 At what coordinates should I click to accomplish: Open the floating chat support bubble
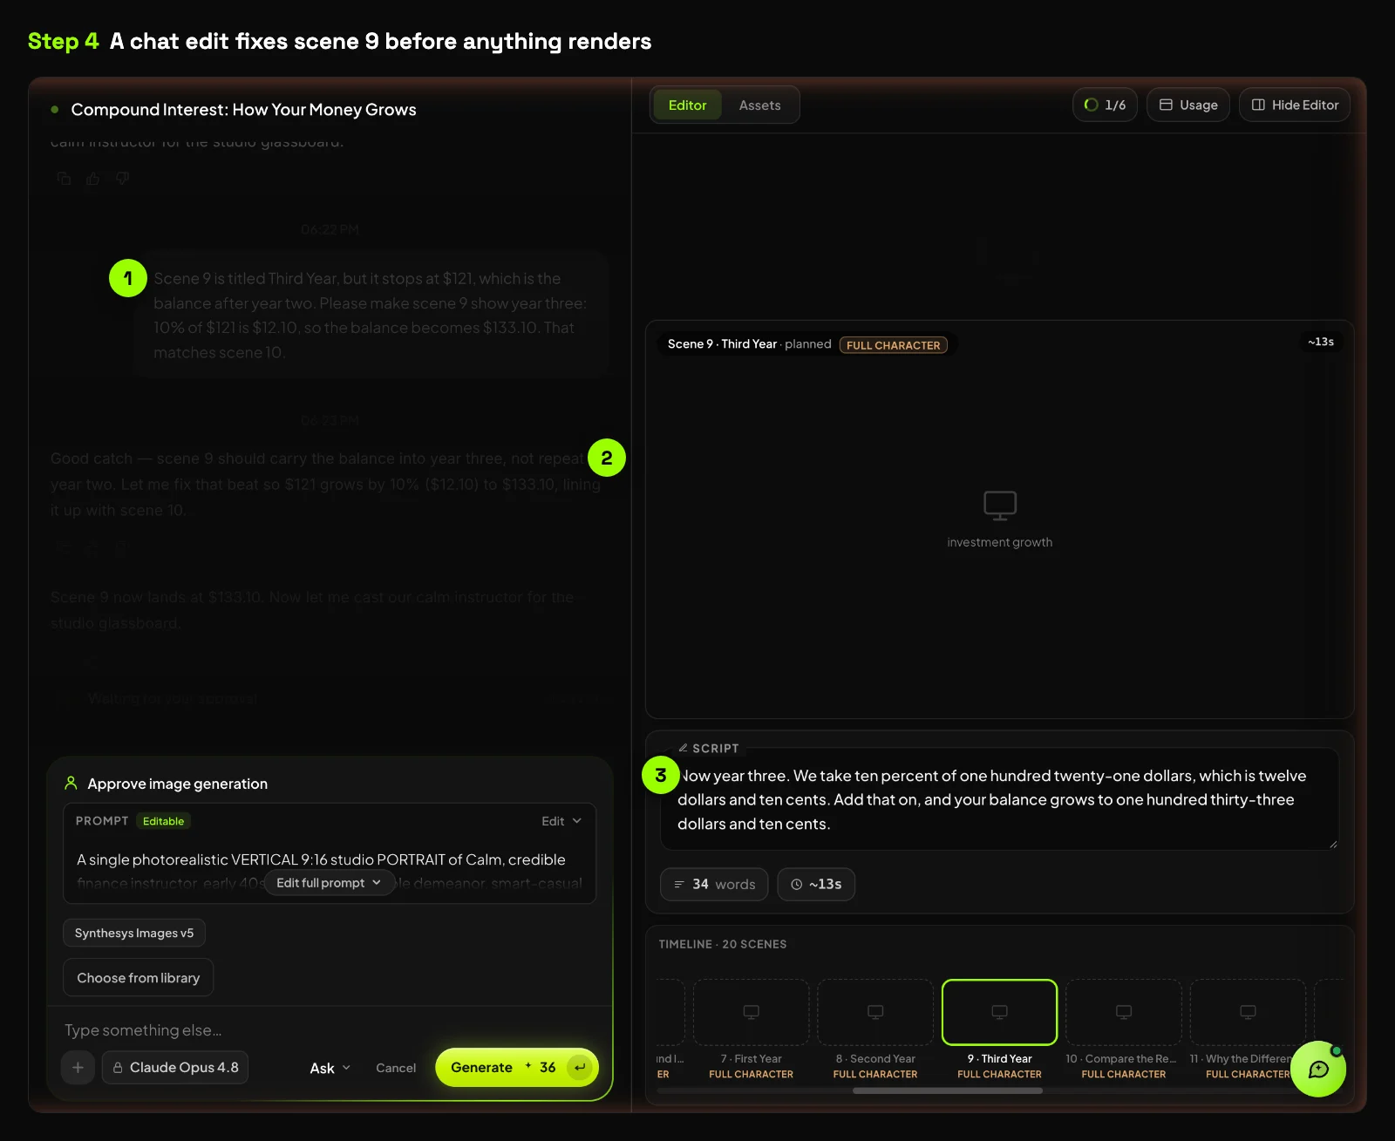pos(1318,1070)
